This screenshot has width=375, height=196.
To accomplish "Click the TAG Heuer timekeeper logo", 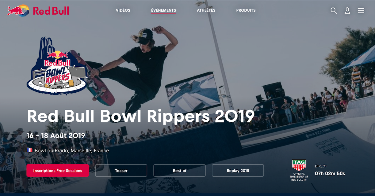I will coord(299,170).
